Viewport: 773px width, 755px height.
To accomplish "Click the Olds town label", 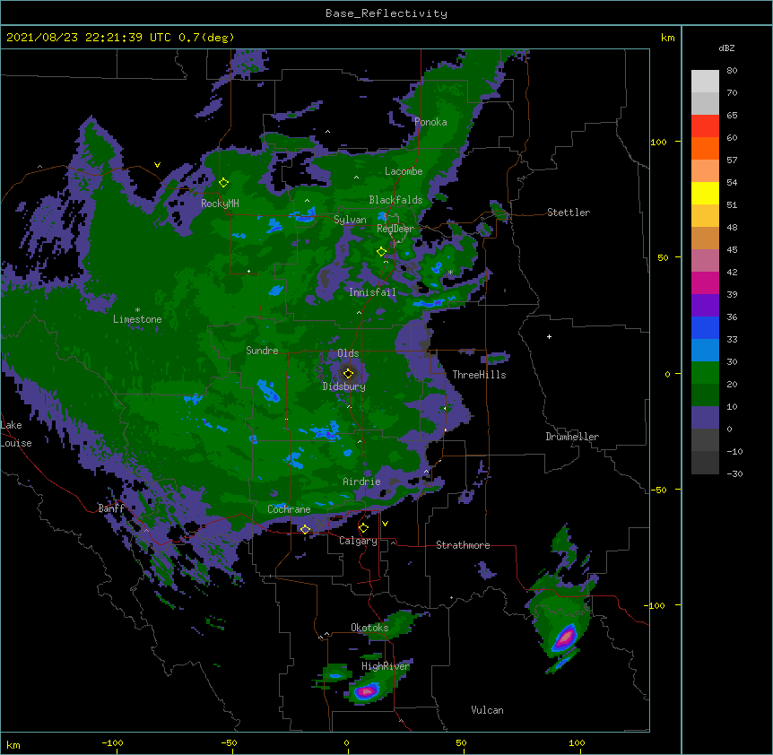I will 348,353.
